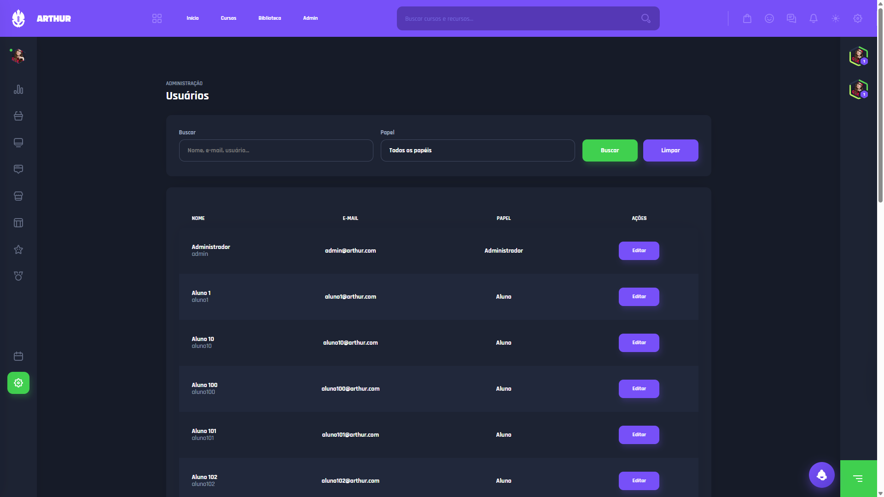The width and height of the screenshot is (884, 497).
Task: Open the notifications bell icon
Action: 814,18
